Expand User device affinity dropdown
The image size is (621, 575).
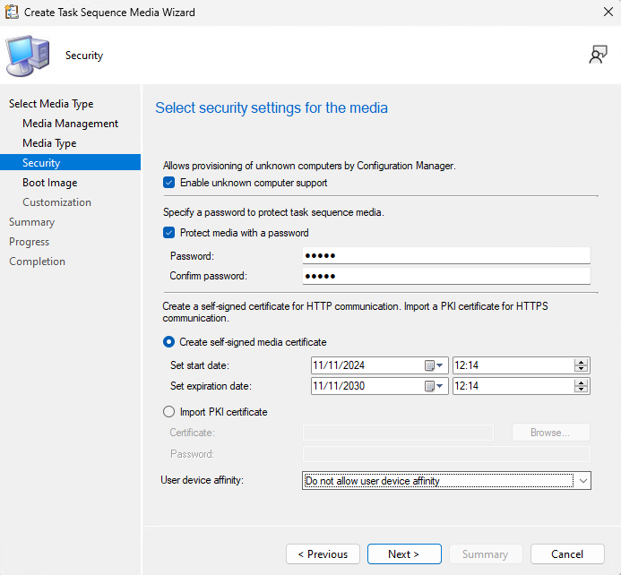[x=583, y=481]
